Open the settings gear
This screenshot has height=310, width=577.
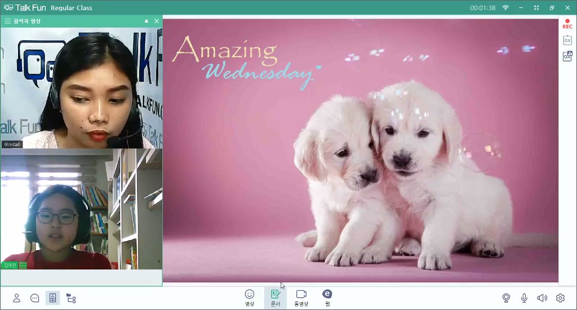click(560, 298)
